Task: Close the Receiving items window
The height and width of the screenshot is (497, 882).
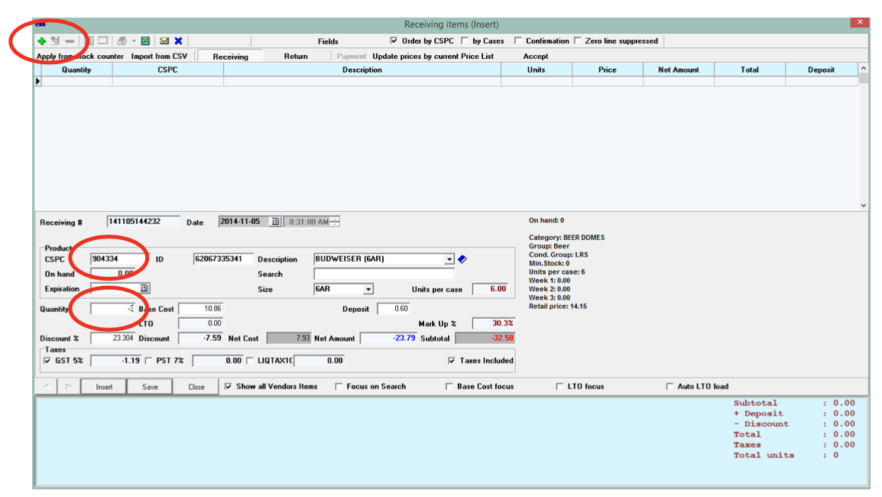Action: [x=860, y=22]
